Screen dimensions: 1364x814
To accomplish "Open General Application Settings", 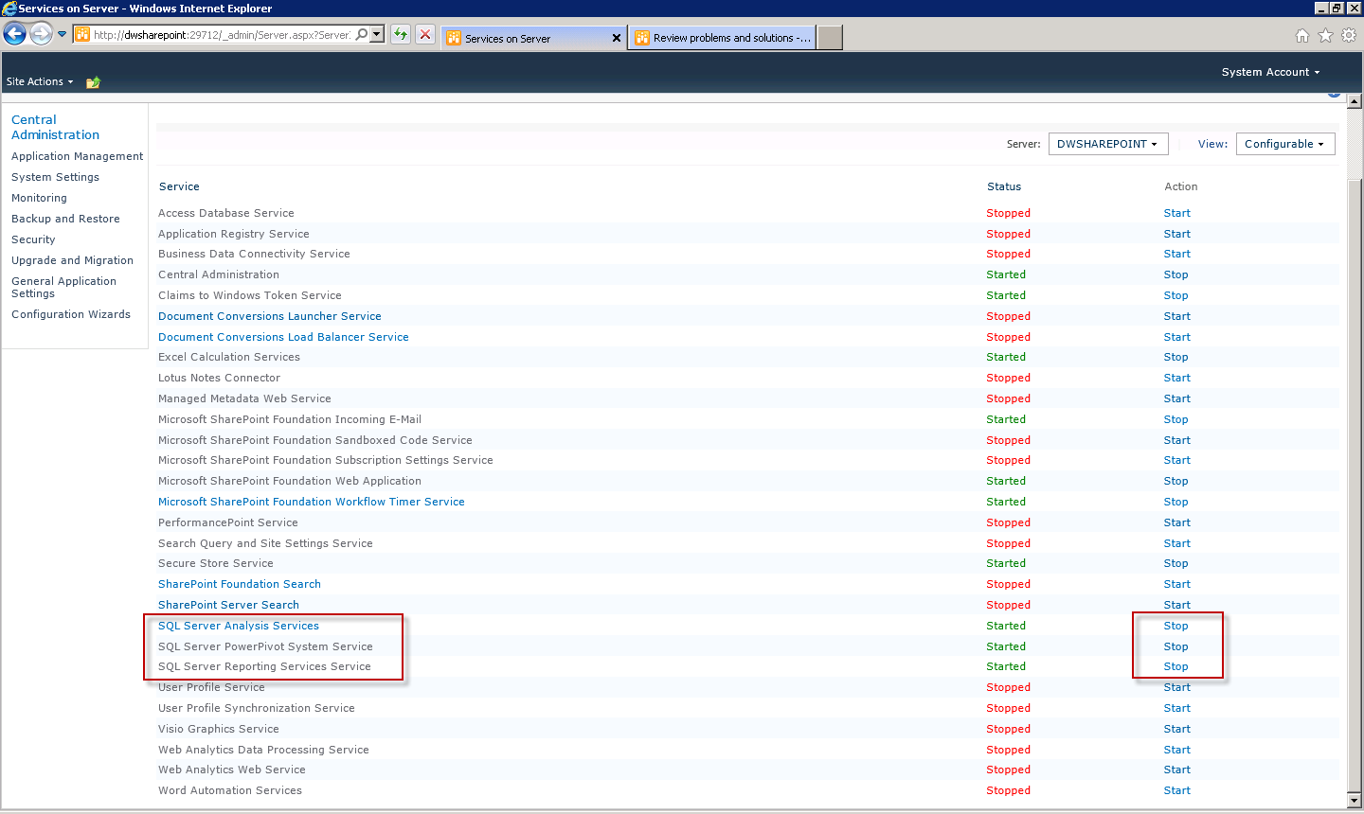I will click(x=63, y=287).
